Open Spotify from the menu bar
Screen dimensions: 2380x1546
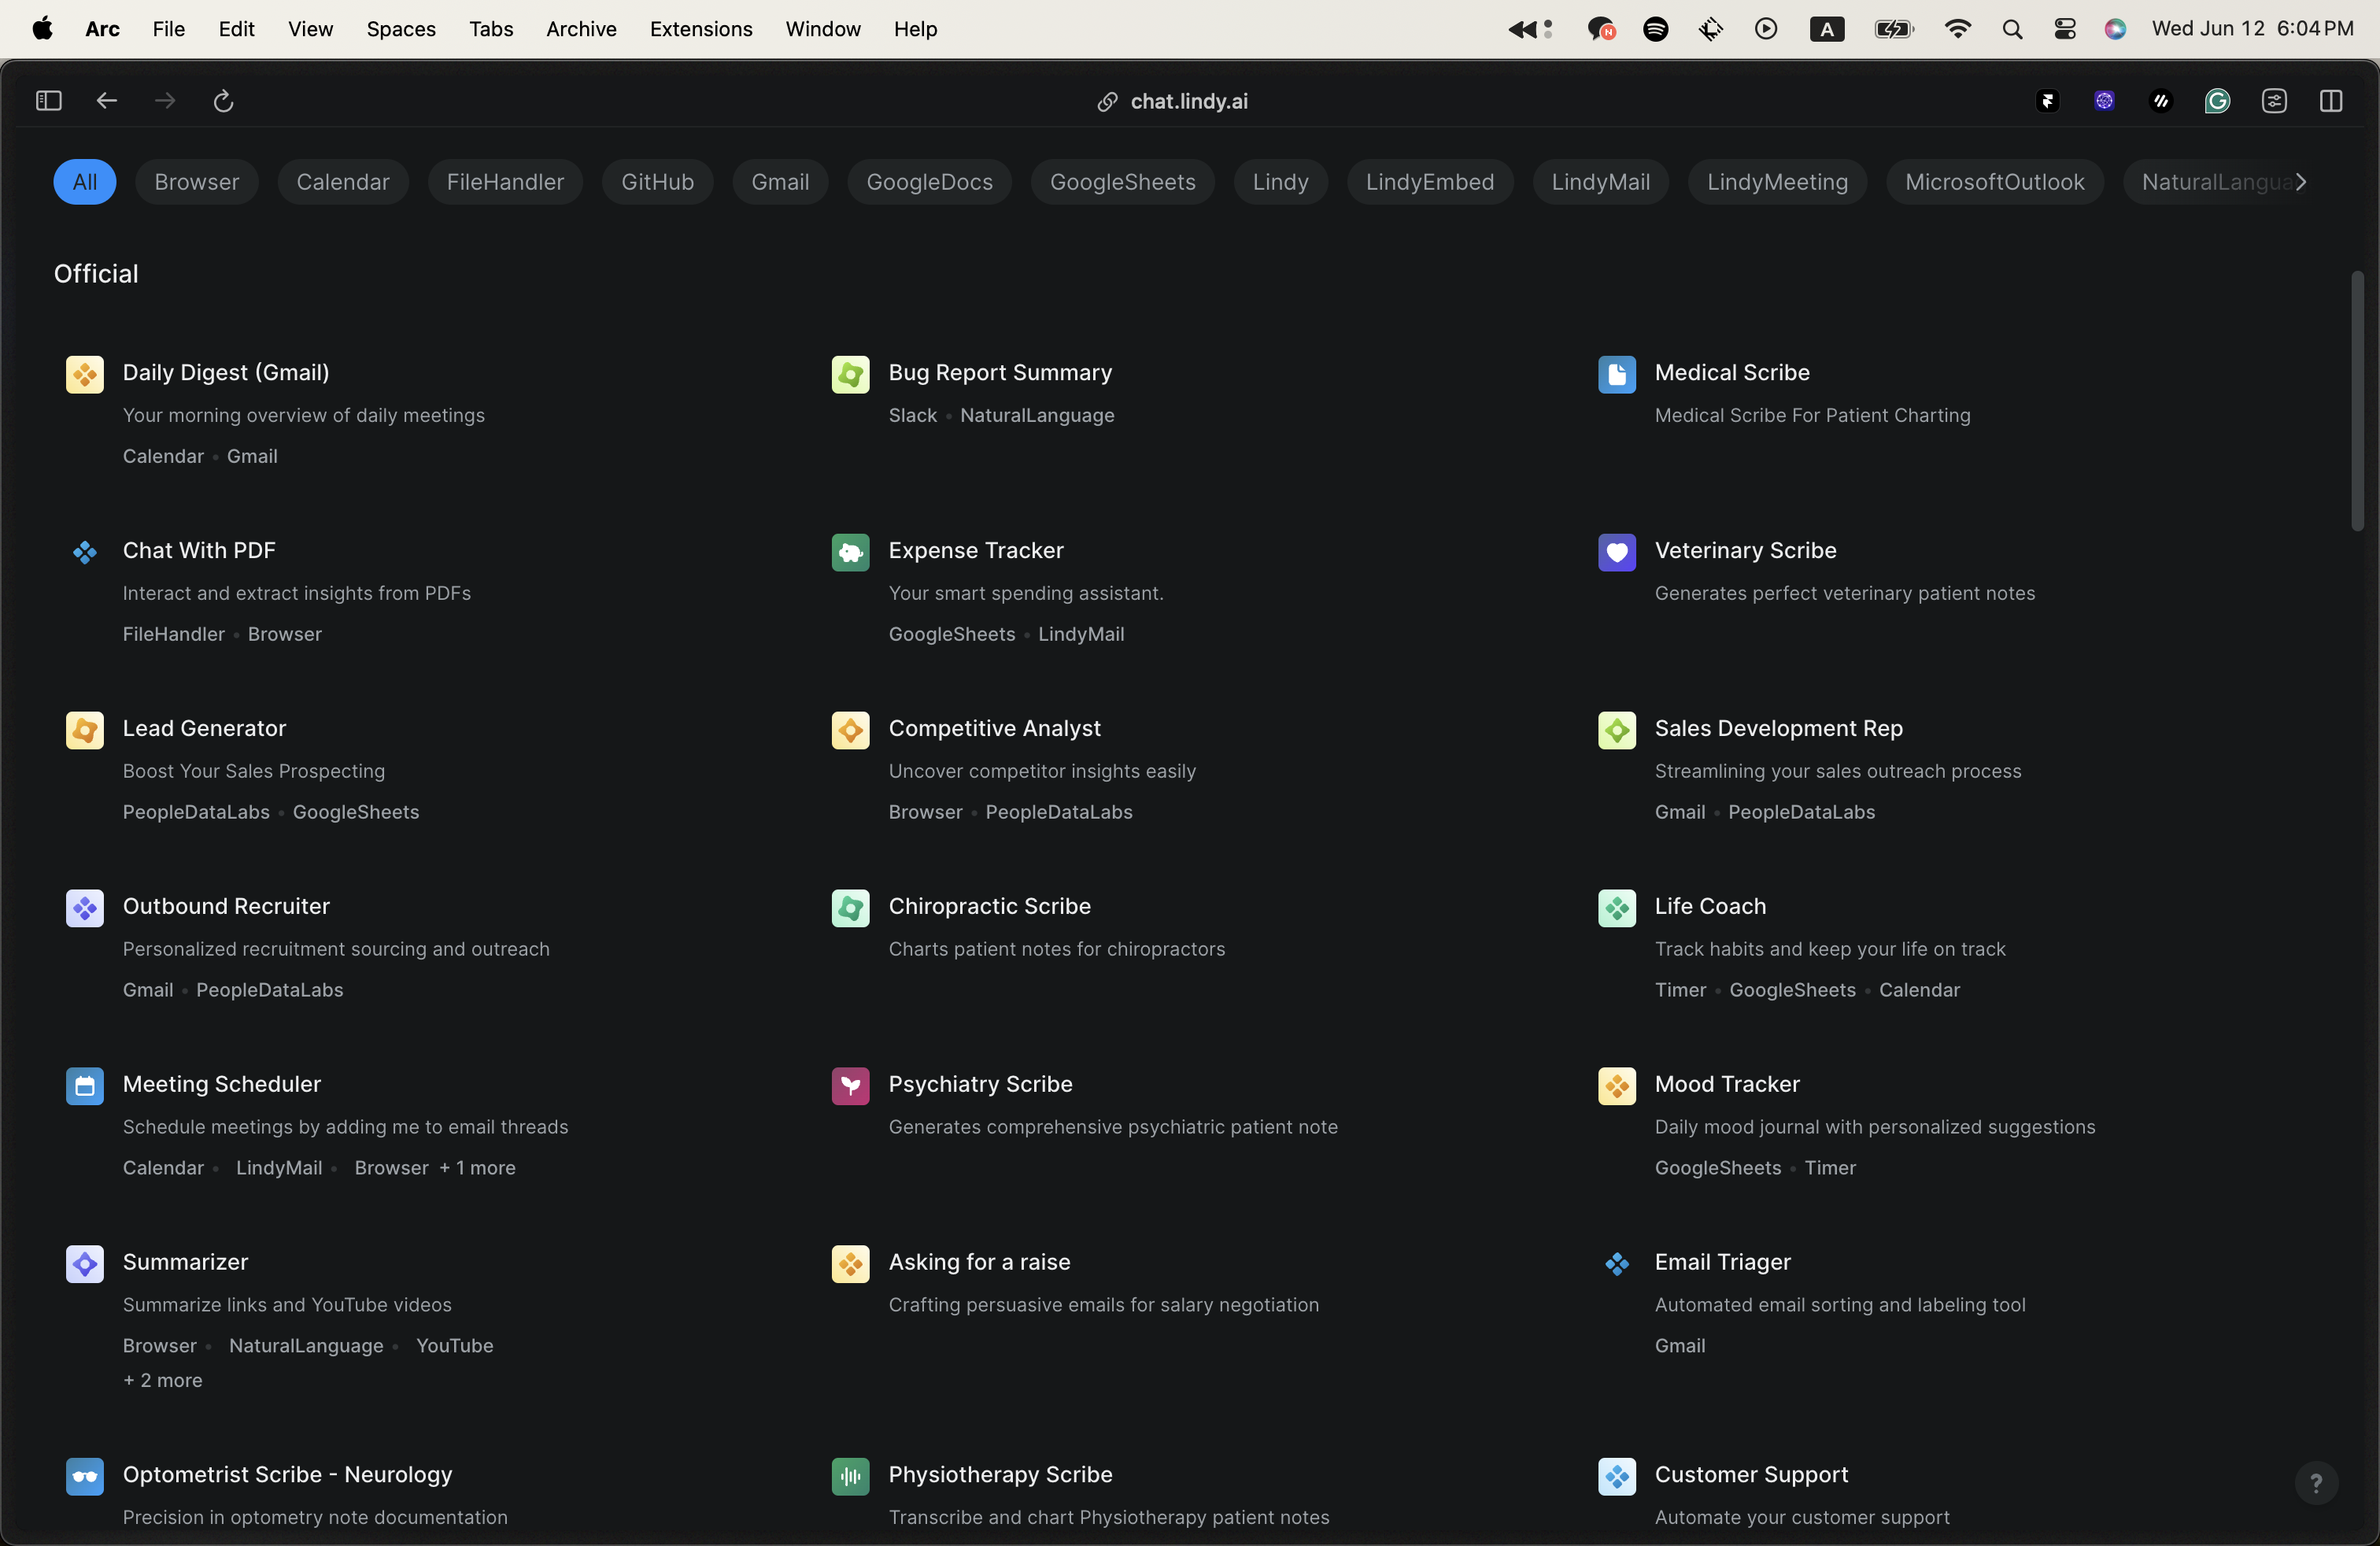coord(1656,29)
